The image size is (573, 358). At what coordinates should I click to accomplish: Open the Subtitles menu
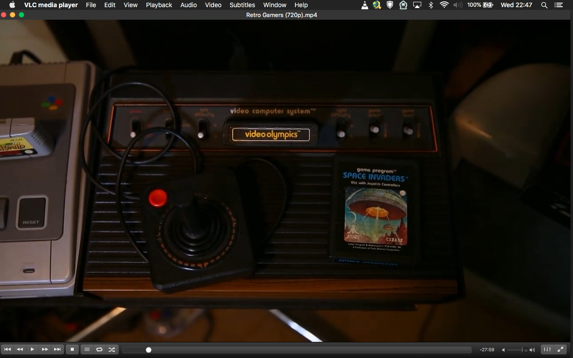242,5
